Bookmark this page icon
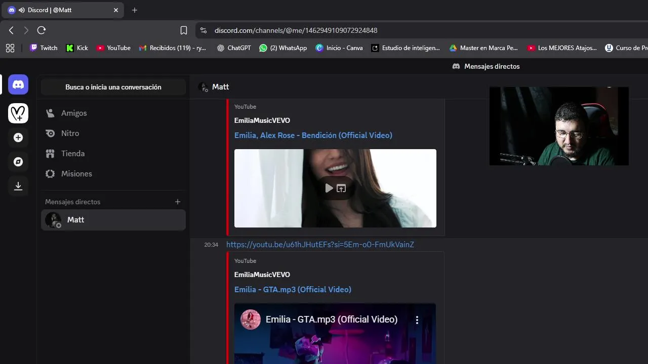648x364 pixels. [x=184, y=30]
